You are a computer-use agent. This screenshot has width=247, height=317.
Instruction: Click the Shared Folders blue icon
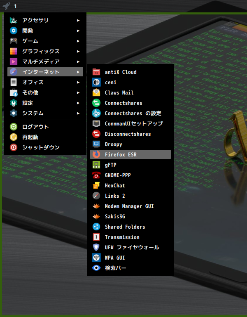click(x=96, y=227)
